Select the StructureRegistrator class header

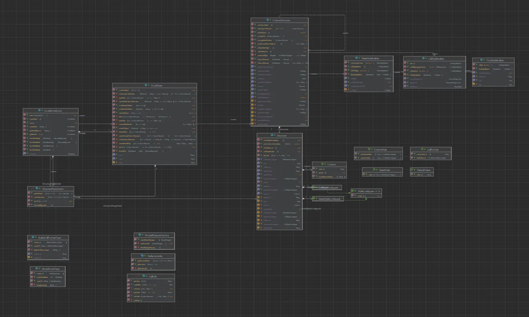52,189
